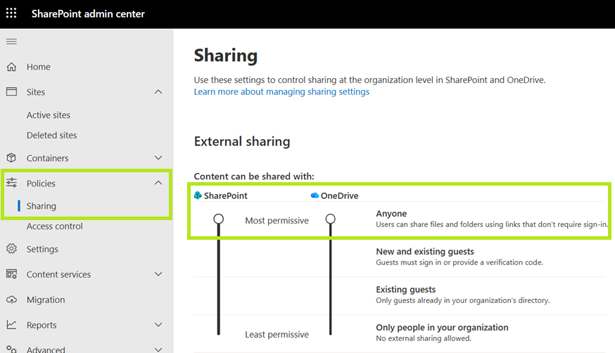Image resolution: width=615 pixels, height=353 pixels.
Task: Click the Migration cloud icon
Action: (x=11, y=300)
